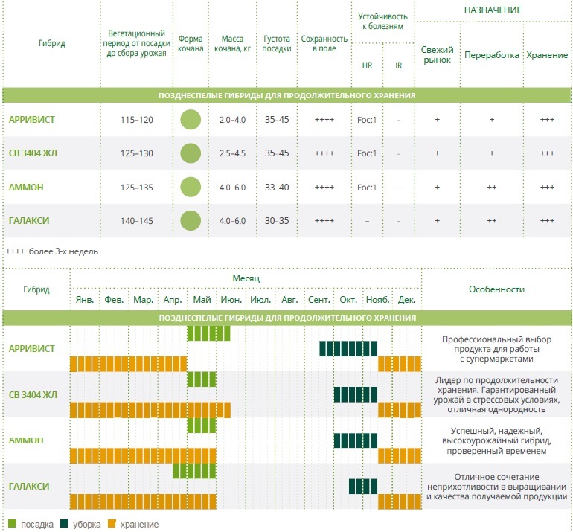Click the АРРИВИСТ head shape circle icon

[x=191, y=120]
